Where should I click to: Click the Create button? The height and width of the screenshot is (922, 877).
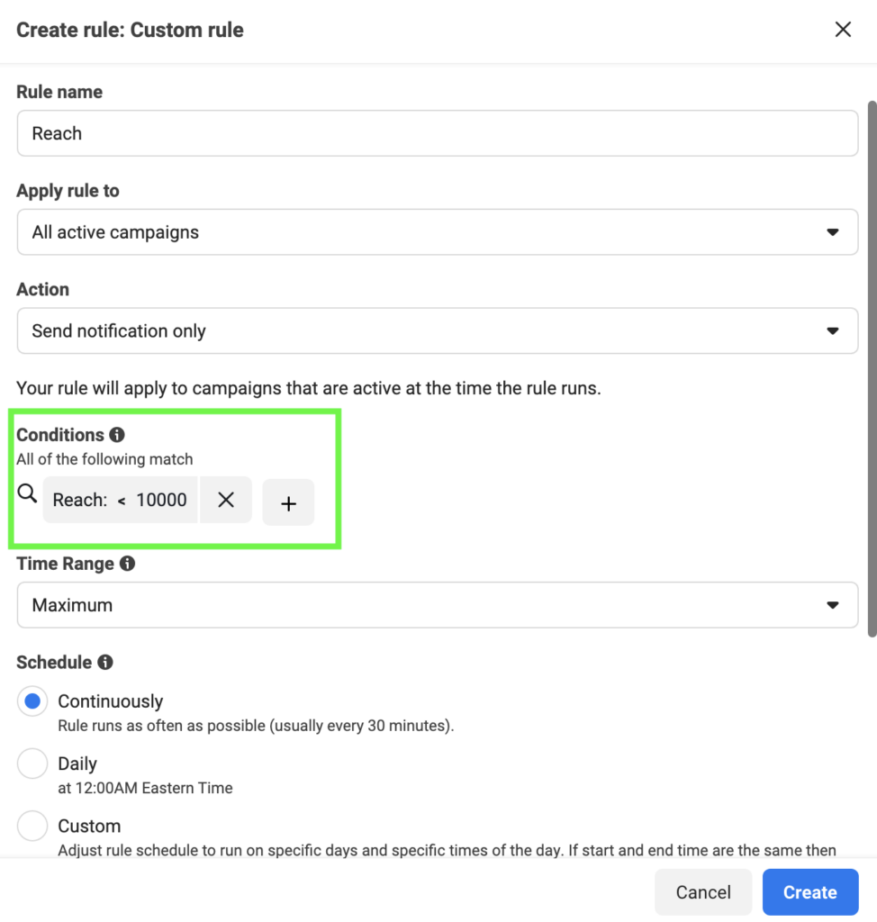809,892
